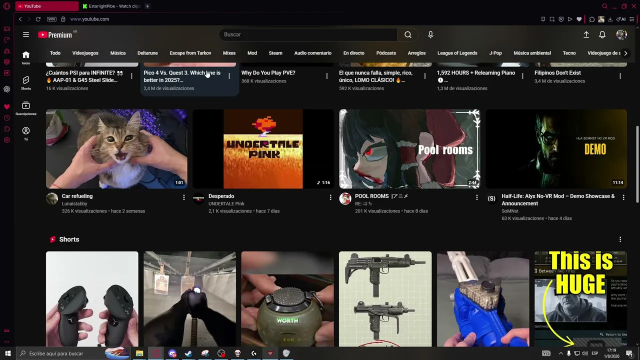Viewport: 640px width, 360px height.
Task: Open File Explorer from the taskbar
Action: pyautogui.click(x=139, y=353)
